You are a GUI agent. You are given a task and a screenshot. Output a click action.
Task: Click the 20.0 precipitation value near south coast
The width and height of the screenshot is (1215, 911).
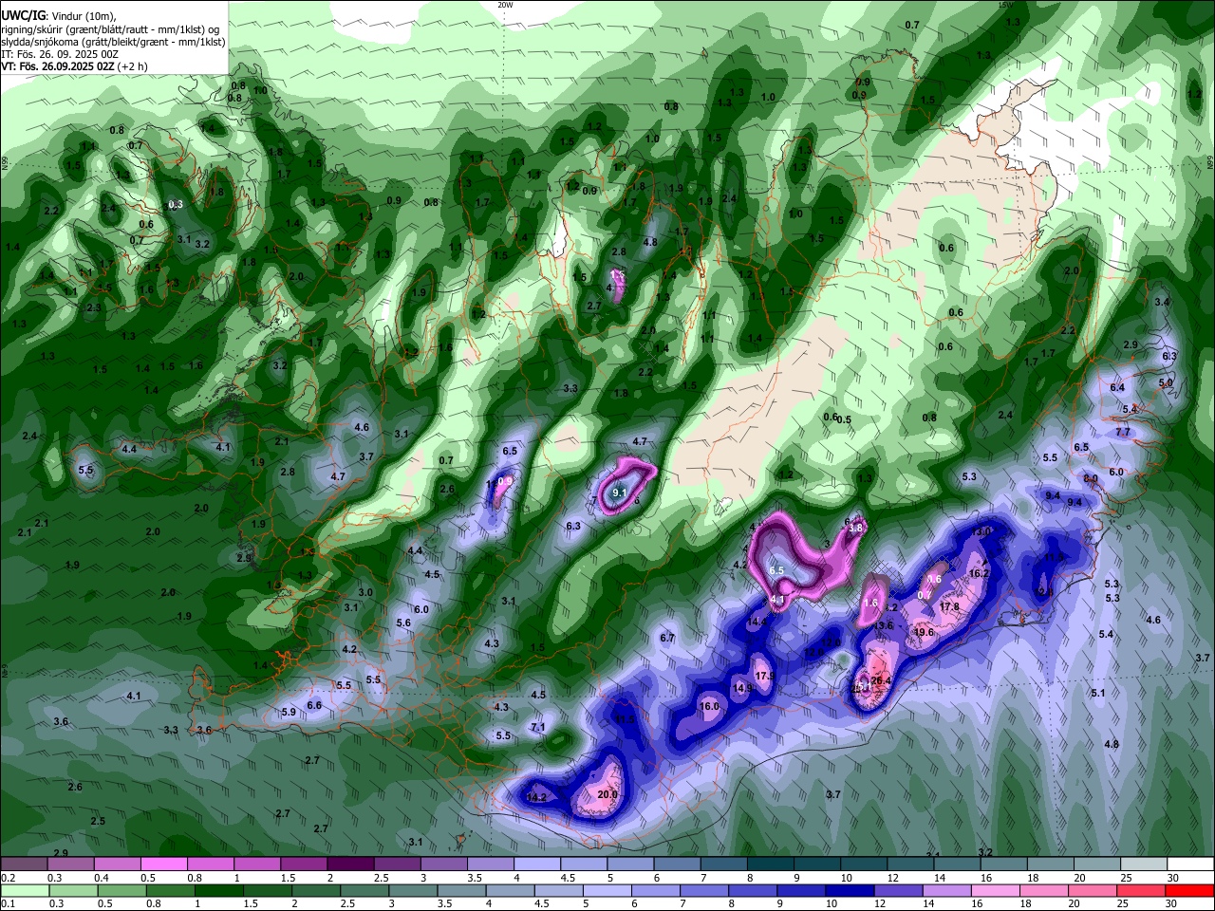click(x=607, y=794)
